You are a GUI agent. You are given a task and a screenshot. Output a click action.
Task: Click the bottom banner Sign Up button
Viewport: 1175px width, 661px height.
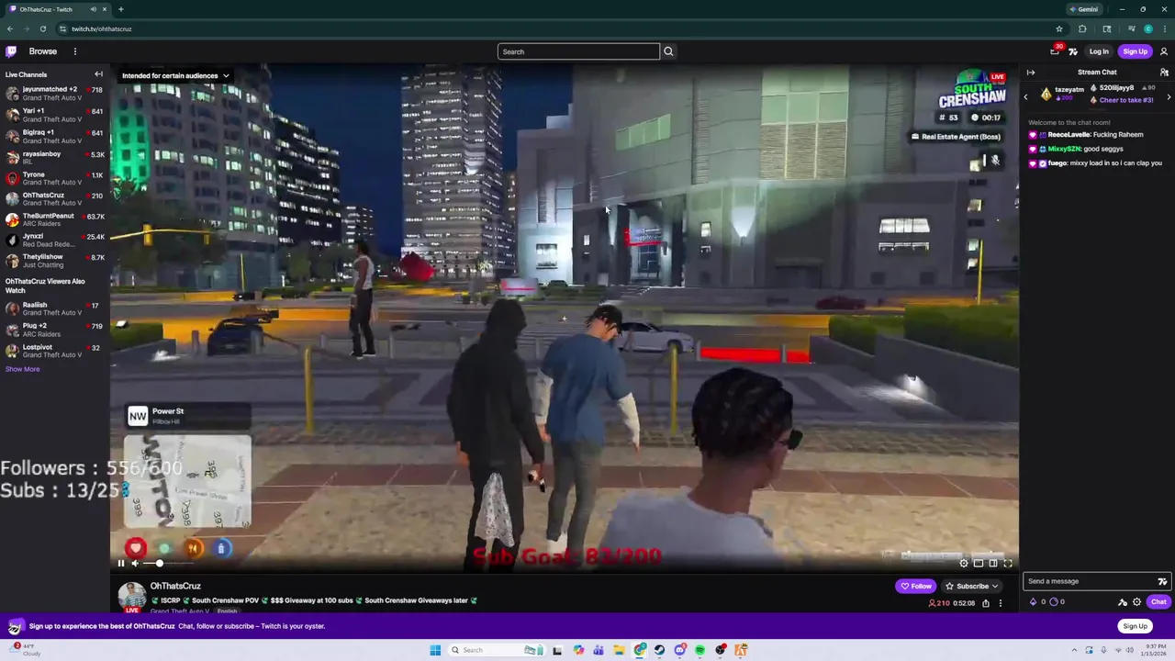point(1136,626)
